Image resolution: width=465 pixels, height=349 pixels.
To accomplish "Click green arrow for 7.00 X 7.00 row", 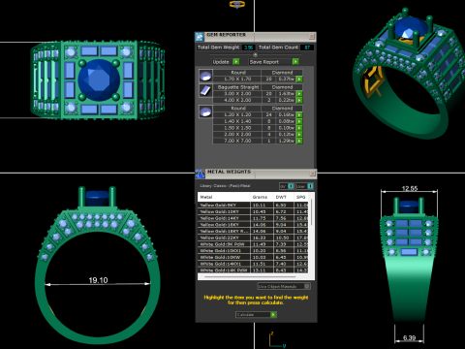I will click(x=299, y=141).
